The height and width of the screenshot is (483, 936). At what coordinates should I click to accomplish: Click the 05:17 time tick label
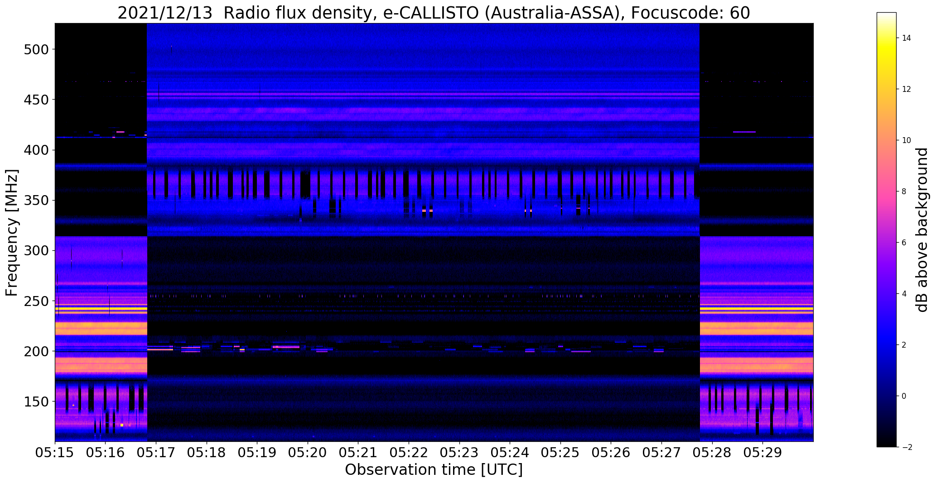[156, 453]
